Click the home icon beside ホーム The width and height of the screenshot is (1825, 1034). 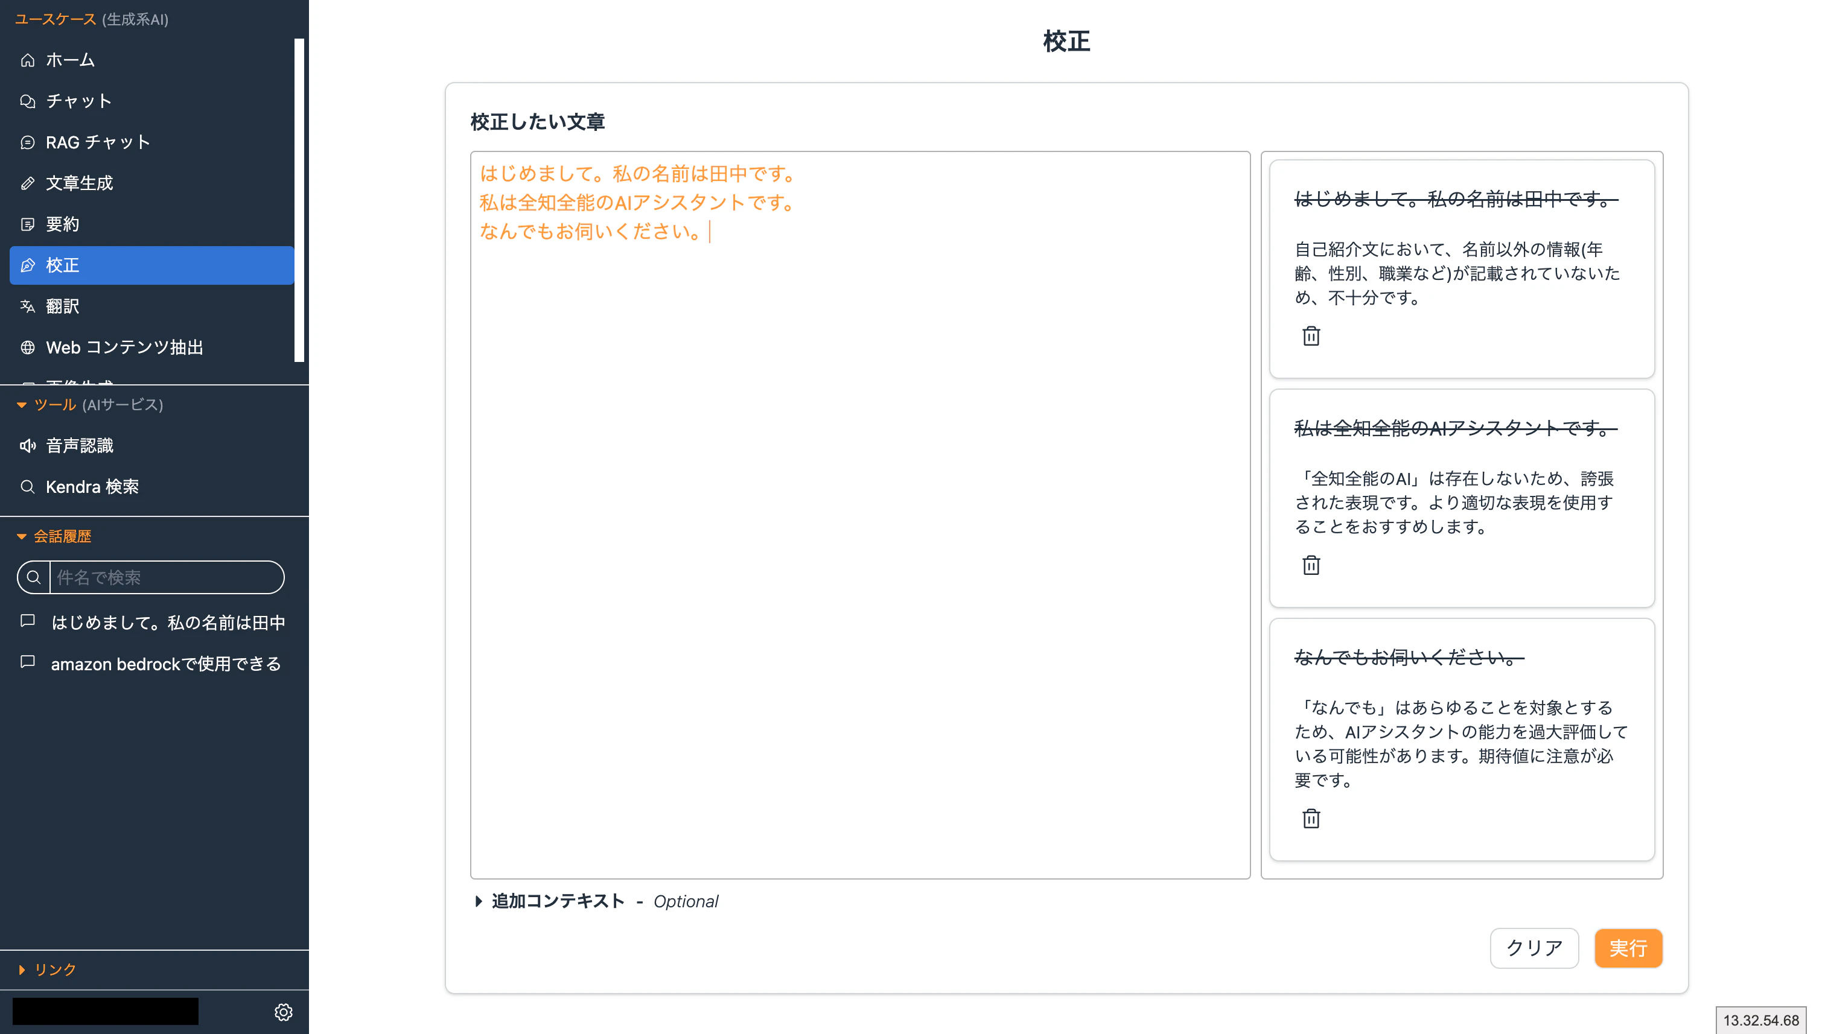point(28,60)
